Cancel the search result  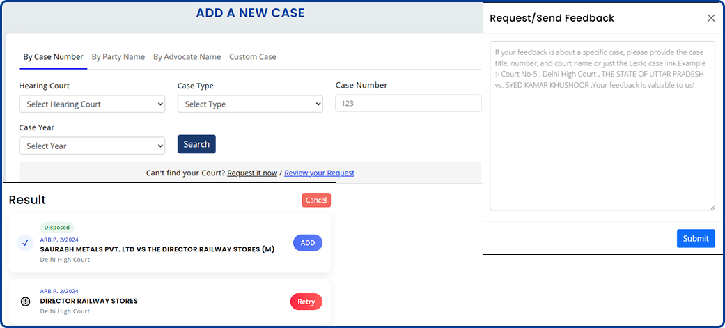tap(316, 201)
